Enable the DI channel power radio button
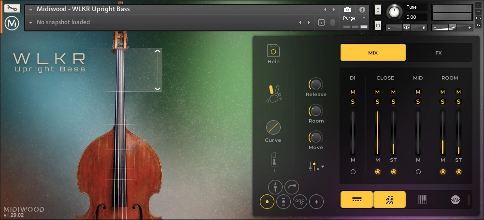Viewport: 484px width, 220px height. tap(353, 172)
